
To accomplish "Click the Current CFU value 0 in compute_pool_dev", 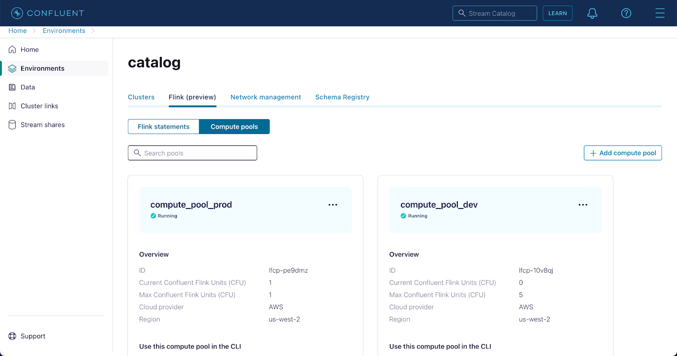I will (x=521, y=283).
